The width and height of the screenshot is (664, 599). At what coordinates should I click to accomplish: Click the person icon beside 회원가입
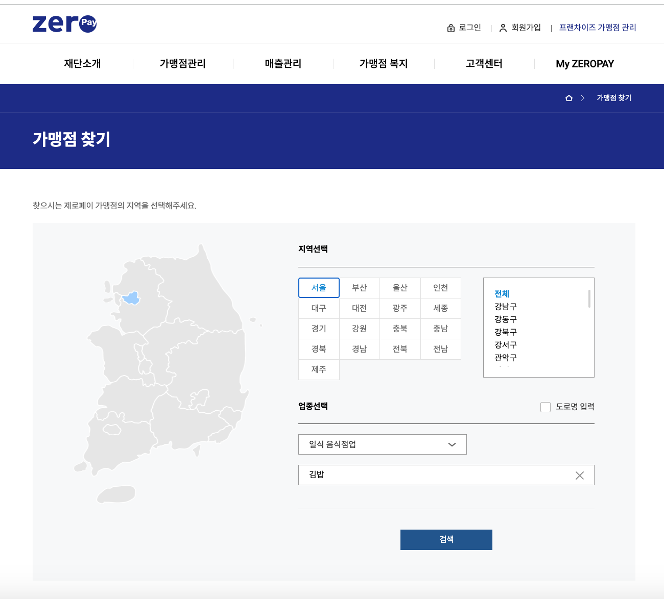point(503,28)
